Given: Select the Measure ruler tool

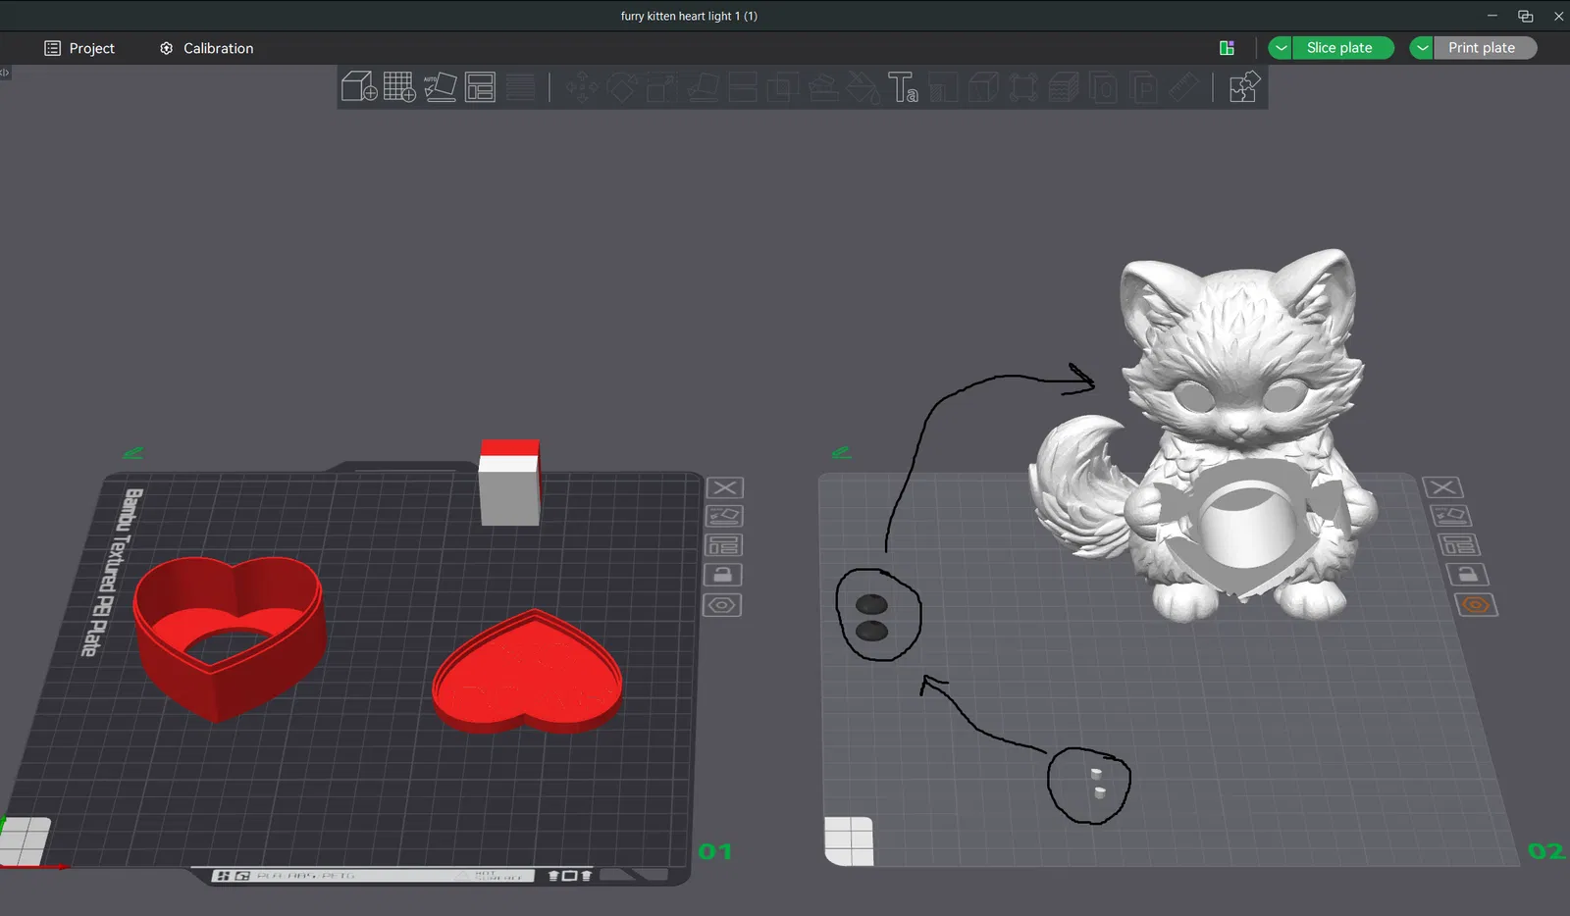Looking at the screenshot, I should tap(1183, 87).
